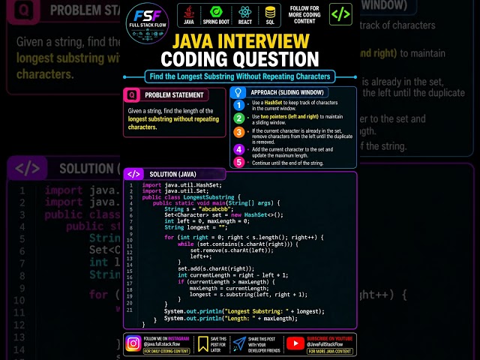480x360 pixels.
Task: Click 'Continue until the end of the string' text
Action: point(287,163)
